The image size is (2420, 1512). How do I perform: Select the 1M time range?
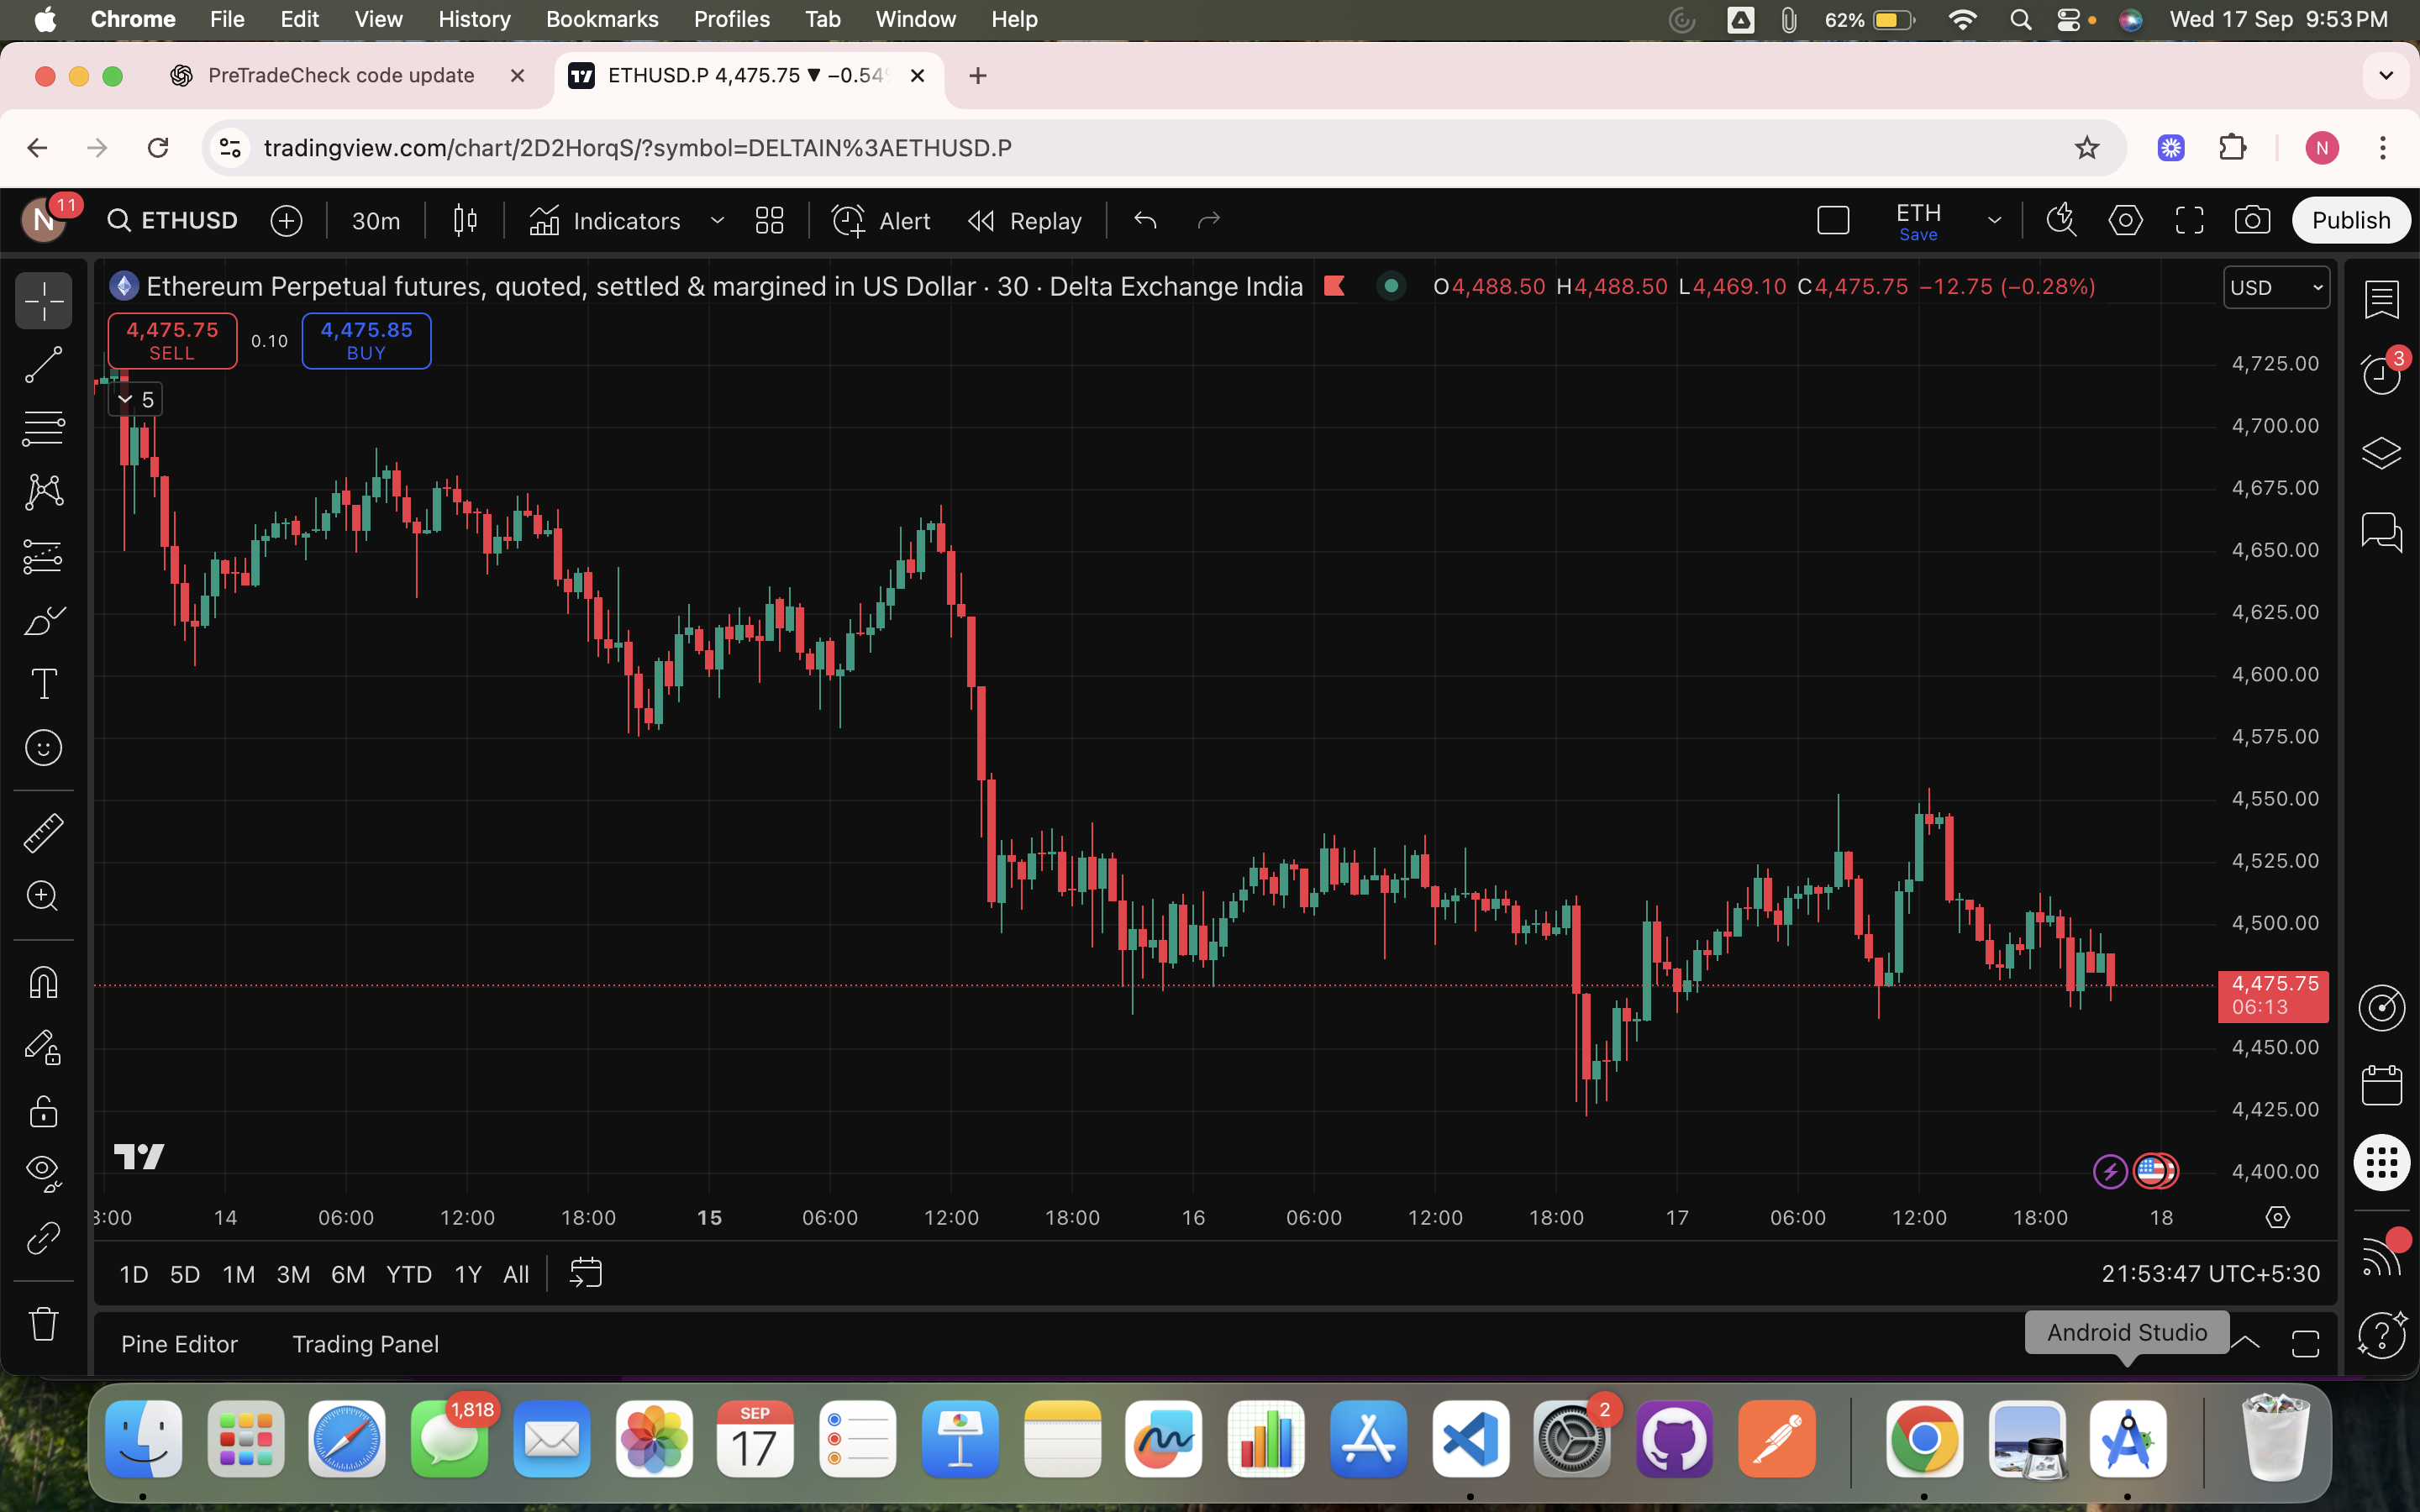pyautogui.click(x=238, y=1274)
